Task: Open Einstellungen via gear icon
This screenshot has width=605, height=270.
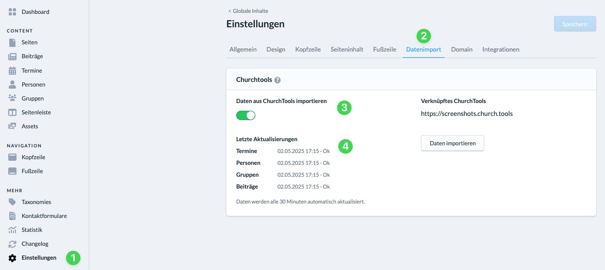Action: [12, 258]
